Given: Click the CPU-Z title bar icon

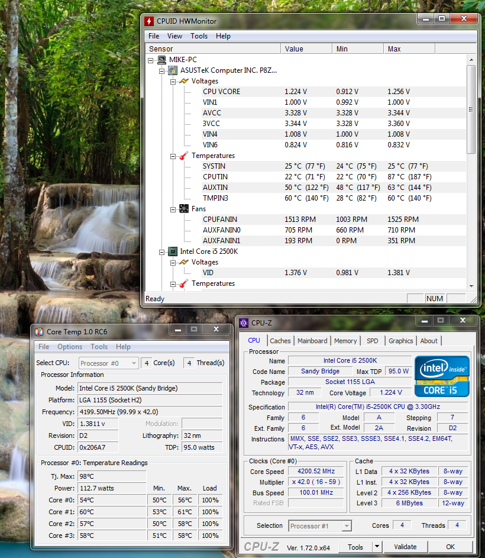Looking at the screenshot, I should 244,322.
